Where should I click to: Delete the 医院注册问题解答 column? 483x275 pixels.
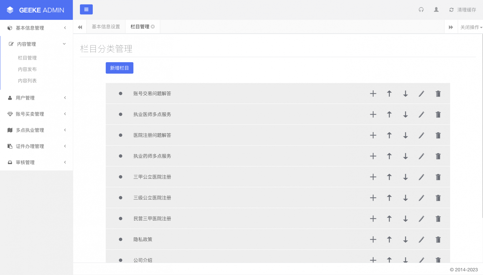click(x=438, y=135)
